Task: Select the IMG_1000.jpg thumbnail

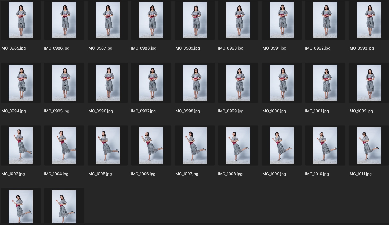Action: [x=282, y=83]
